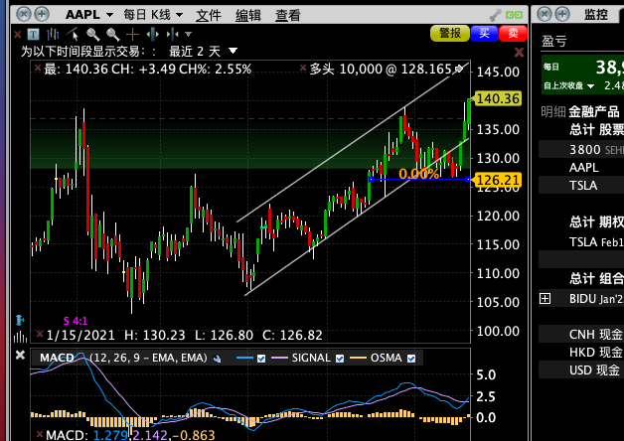Toggle the blue MACD line checkbox

tap(261, 359)
